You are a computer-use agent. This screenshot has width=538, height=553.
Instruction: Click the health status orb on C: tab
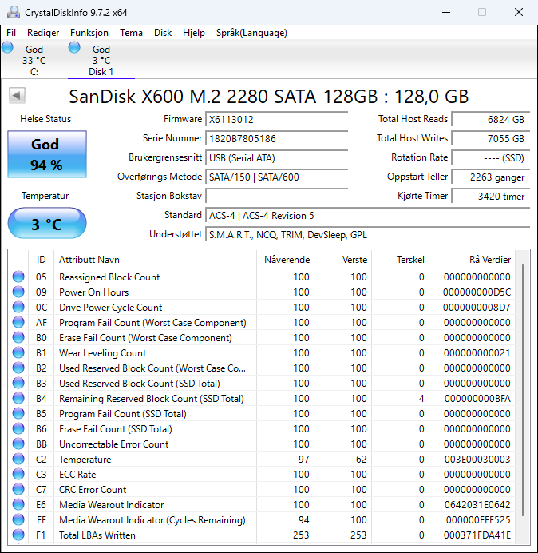[7, 47]
